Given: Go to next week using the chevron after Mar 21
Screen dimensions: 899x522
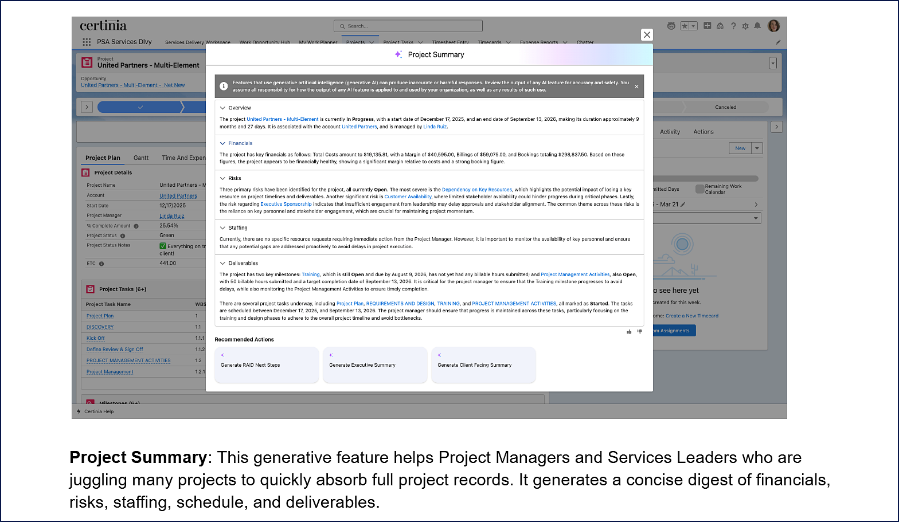Looking at the screenshot, I should (x=756, y=205).
